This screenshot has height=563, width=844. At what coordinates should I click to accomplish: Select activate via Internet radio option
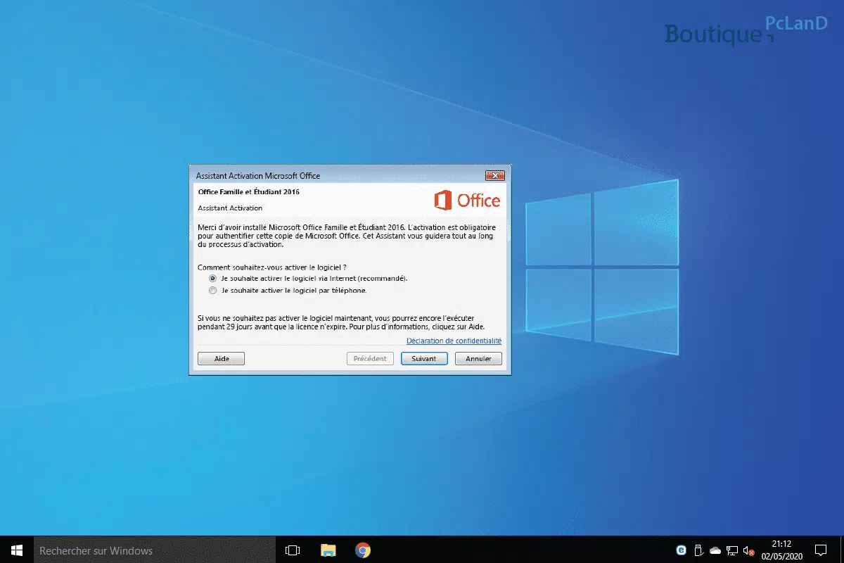pos(212,278)
